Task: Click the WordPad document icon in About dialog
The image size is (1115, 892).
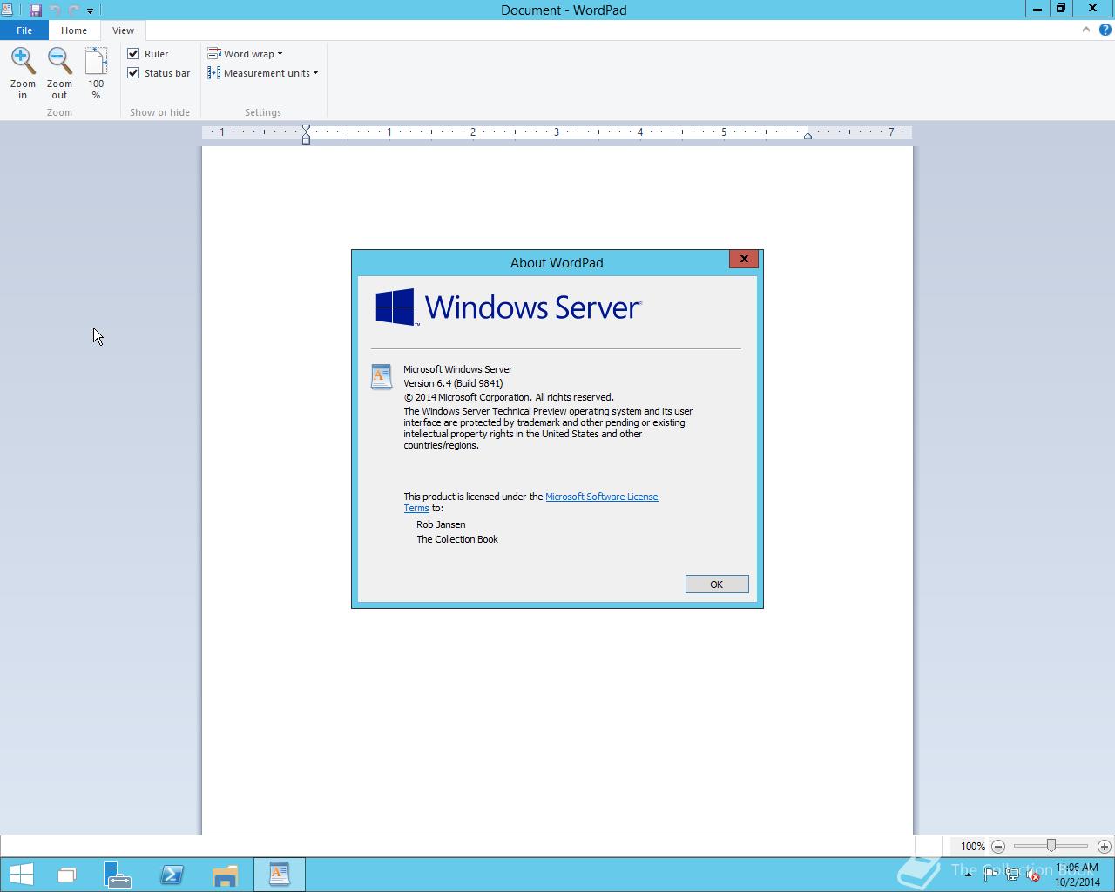Action: tap(382, 377)
